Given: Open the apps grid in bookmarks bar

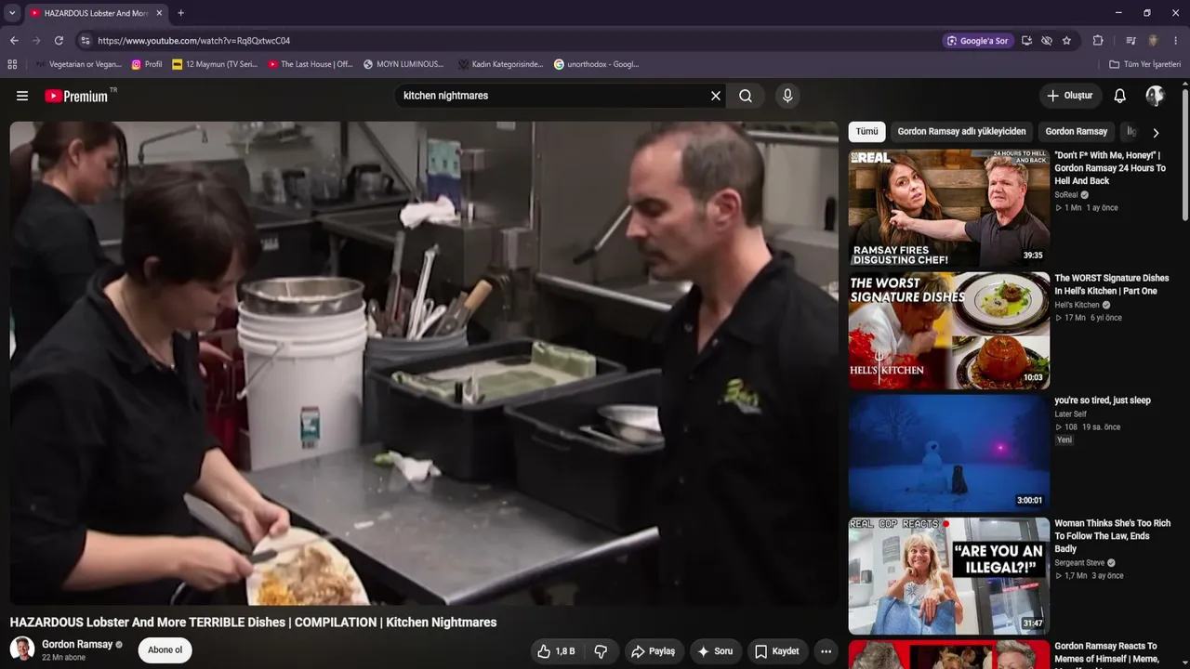Looking at the screenshot, I should pos(12,64).
